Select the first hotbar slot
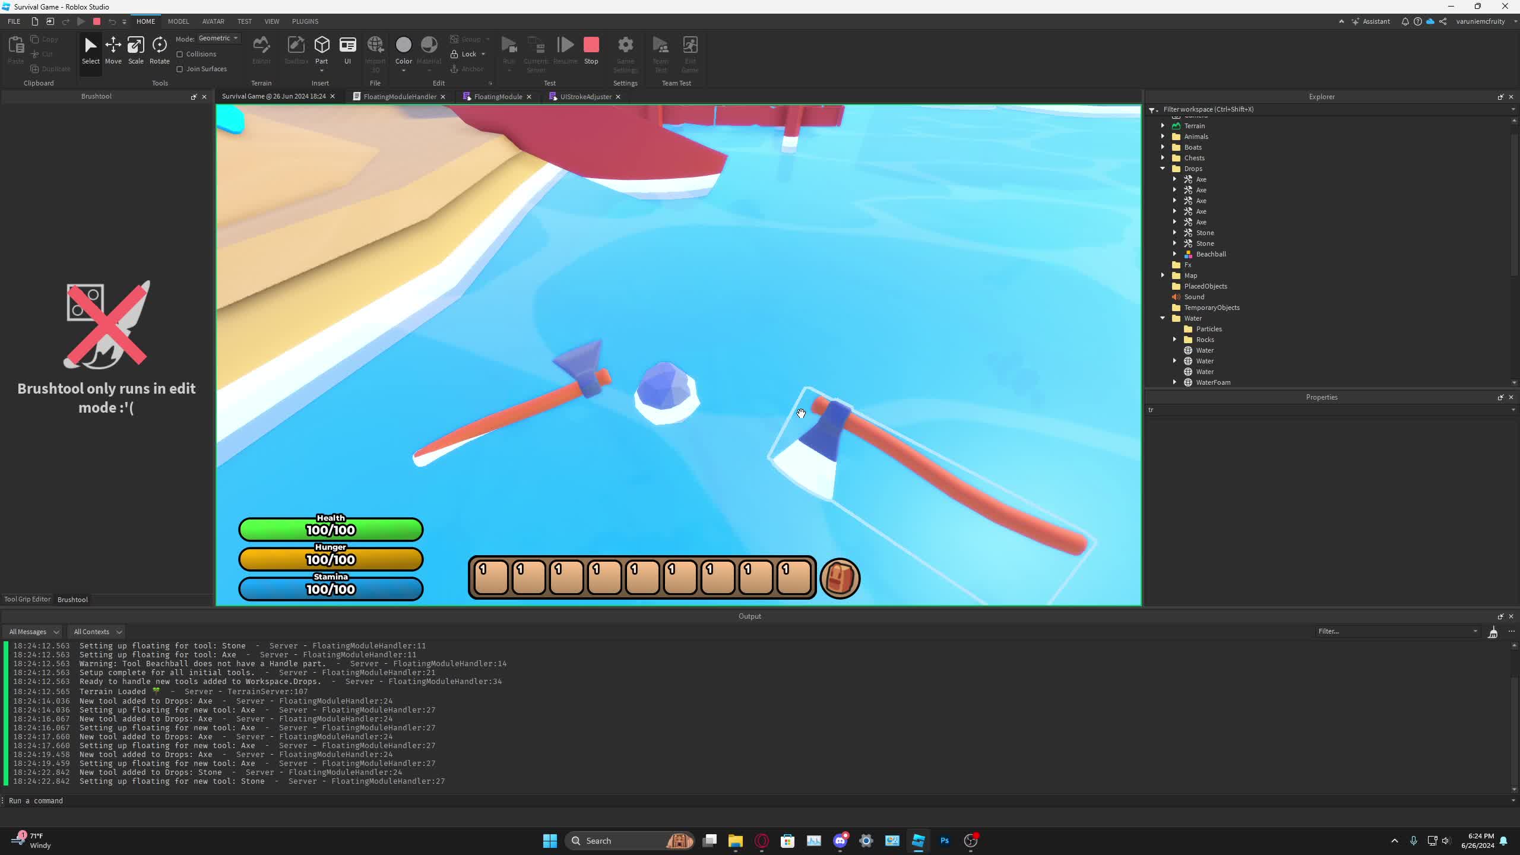This screenshot has width=1520, height=855. 490,577
